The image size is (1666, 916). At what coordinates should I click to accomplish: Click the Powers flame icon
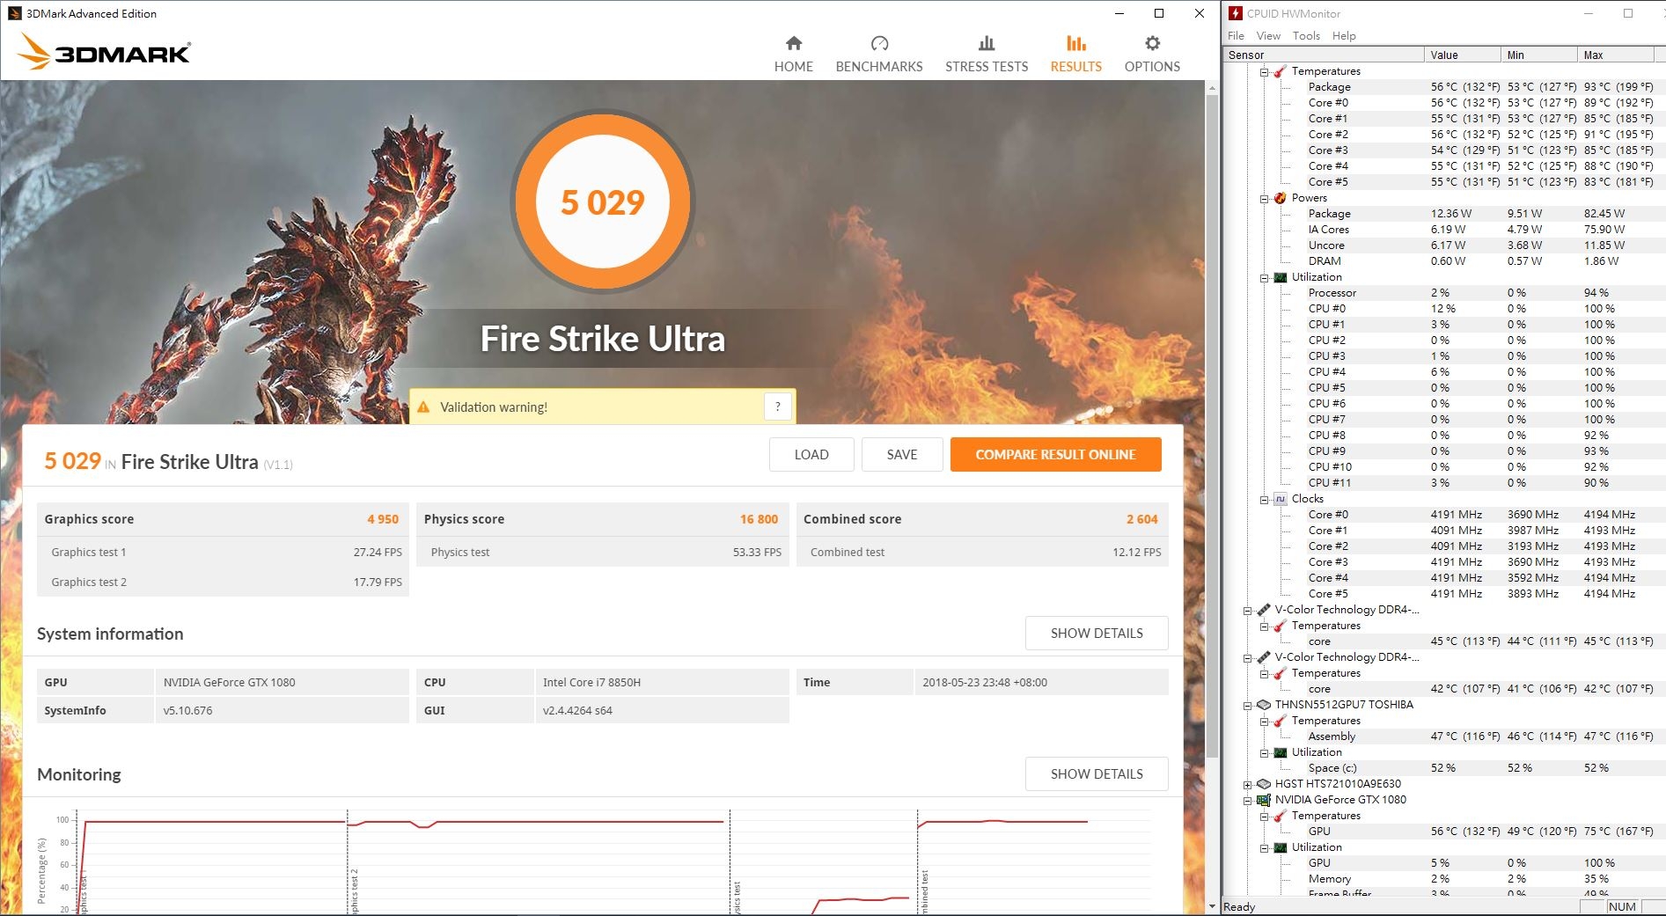(1281, 198)
